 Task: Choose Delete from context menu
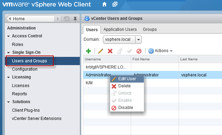[127, 86]
